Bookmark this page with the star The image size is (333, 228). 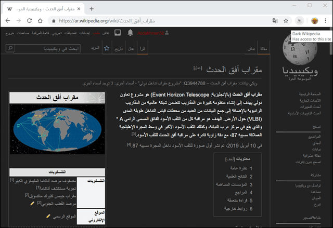pos(286,21)
